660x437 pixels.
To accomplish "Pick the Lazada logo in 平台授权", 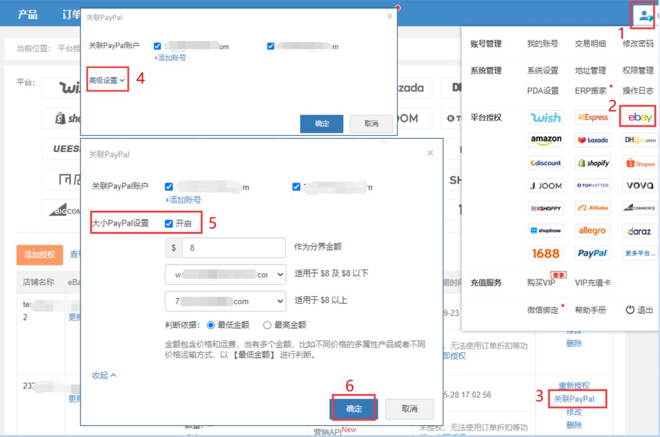I will pos(593,140).
